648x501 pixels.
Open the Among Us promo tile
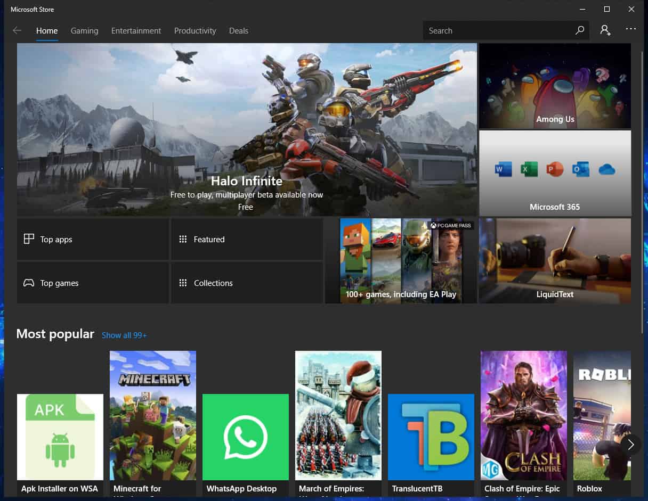[x=555, y=86]
